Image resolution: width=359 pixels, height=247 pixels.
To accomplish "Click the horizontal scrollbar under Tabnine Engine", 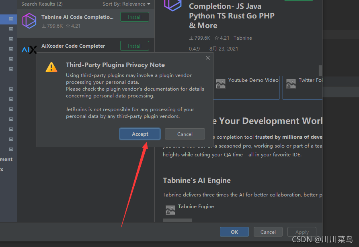I will pyautogui.click(x=178, y=220).
